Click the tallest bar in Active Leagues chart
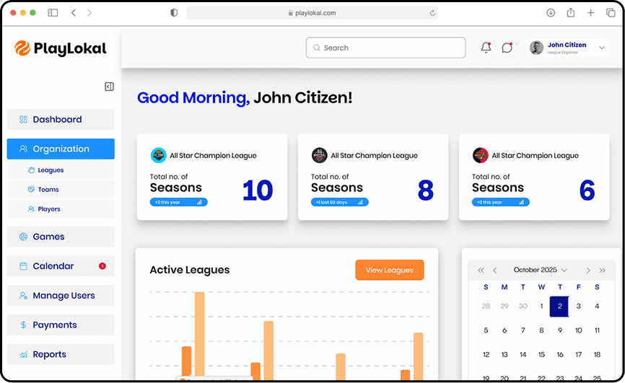The height and width of the screenshot is (383, 625). 199,336
